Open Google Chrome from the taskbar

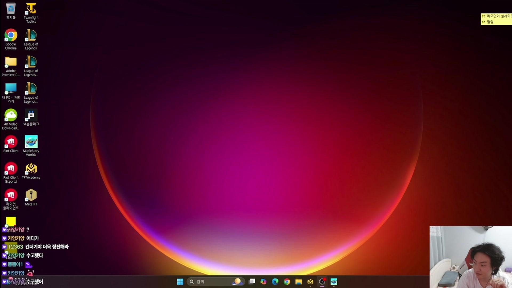tap(287, 282)
